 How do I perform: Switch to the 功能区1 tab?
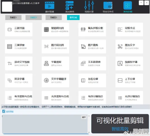13,18
